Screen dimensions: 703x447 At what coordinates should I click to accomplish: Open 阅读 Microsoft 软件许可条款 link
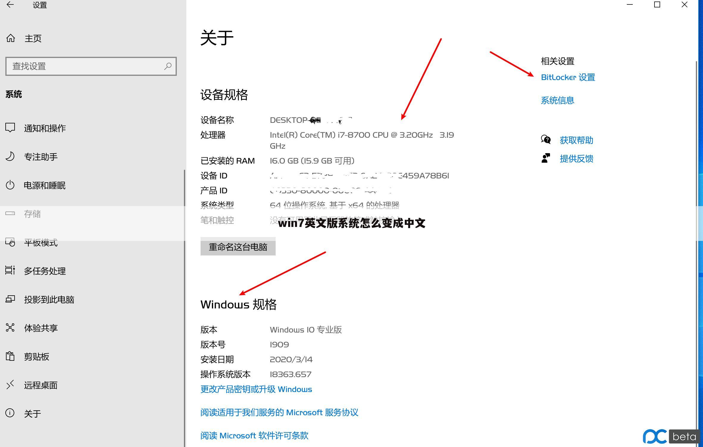pyautogui.click(x=254, y=435)
